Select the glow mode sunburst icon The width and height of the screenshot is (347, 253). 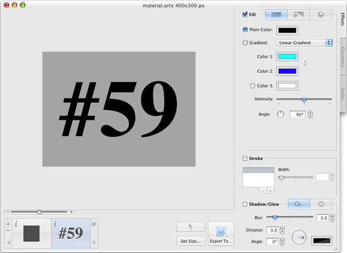point(321,204)
